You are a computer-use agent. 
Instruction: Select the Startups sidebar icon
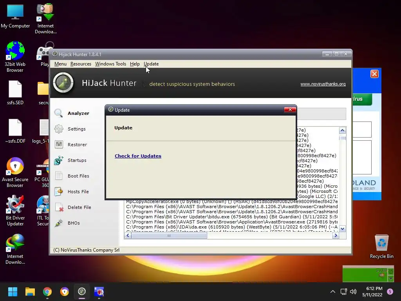[59, 160]
